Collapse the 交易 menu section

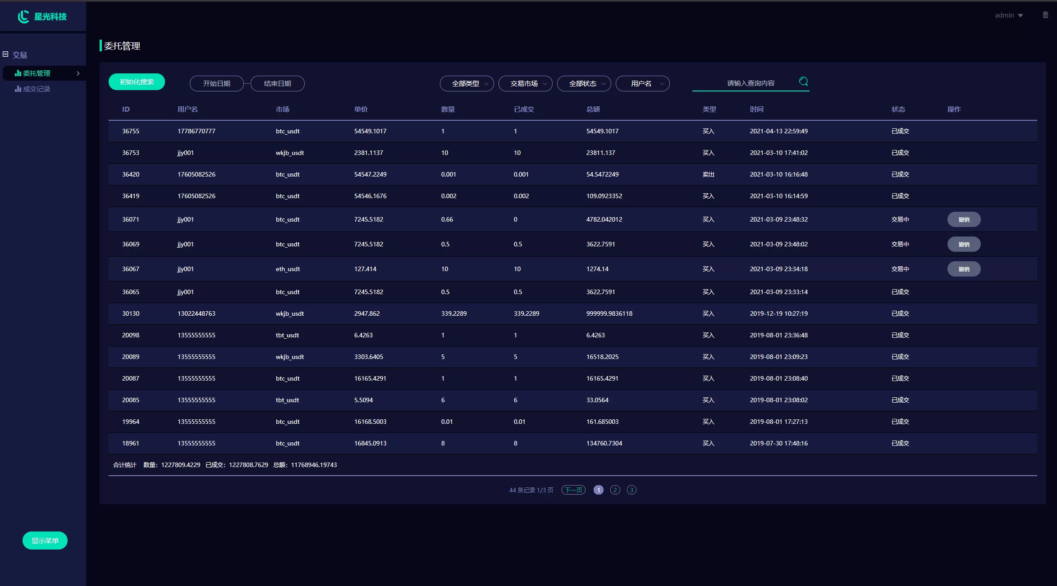click(5, 54)
